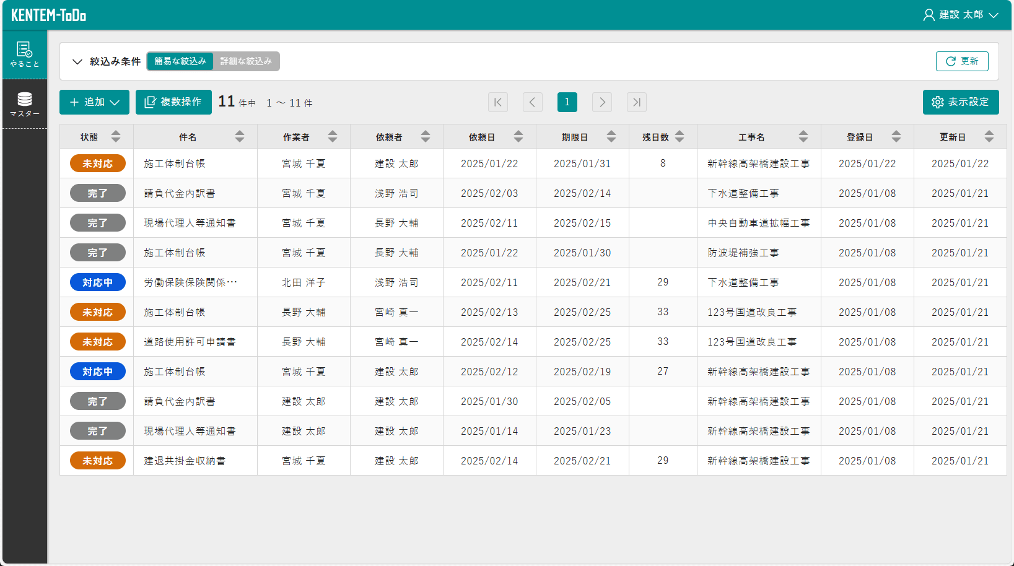Open the マスター sidebar section
The image size is (1014, 566).
pyautogui.click(x=25, y=105)
